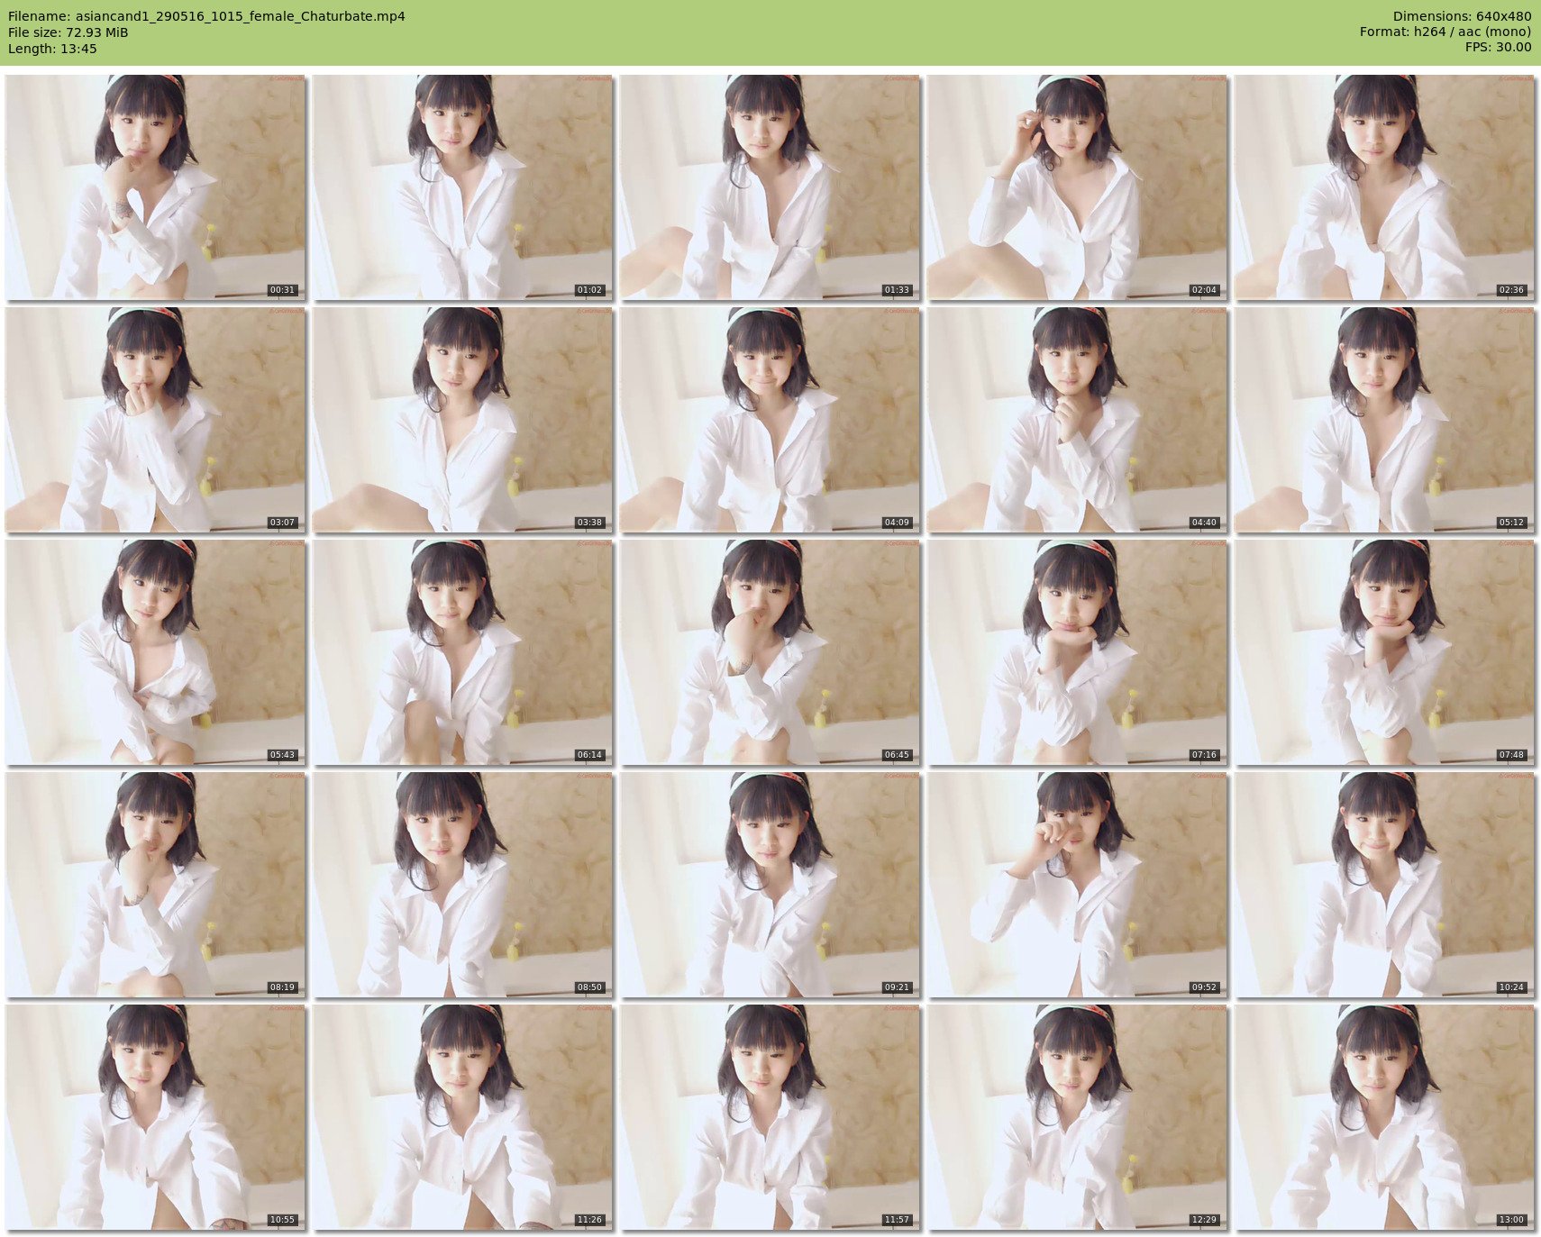Select the 09:21 frame thumbnail

(770, 884)
